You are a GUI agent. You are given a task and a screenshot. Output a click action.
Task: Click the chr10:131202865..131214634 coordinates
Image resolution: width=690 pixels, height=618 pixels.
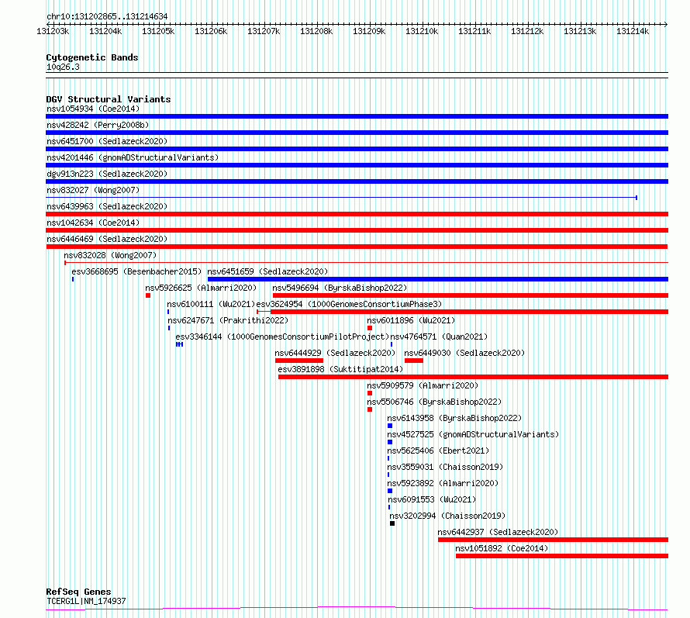[107, 17]
